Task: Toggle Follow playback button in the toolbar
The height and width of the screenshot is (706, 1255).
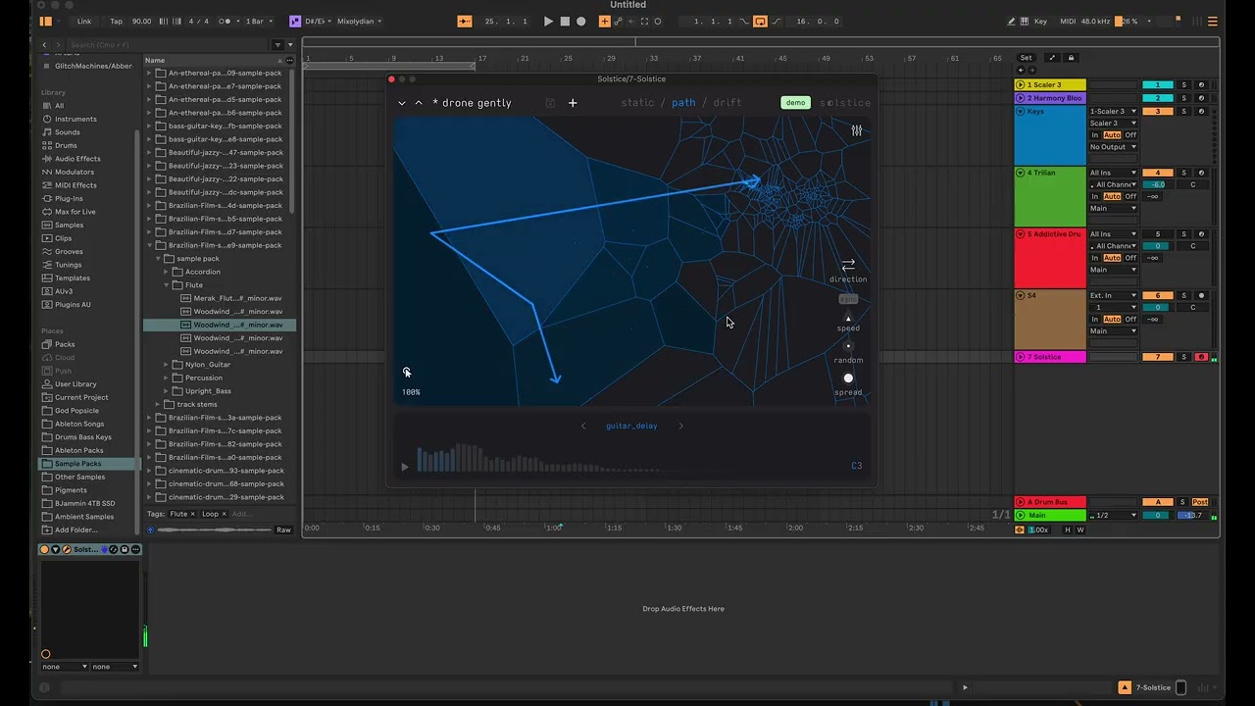Action: click(465, 22)
